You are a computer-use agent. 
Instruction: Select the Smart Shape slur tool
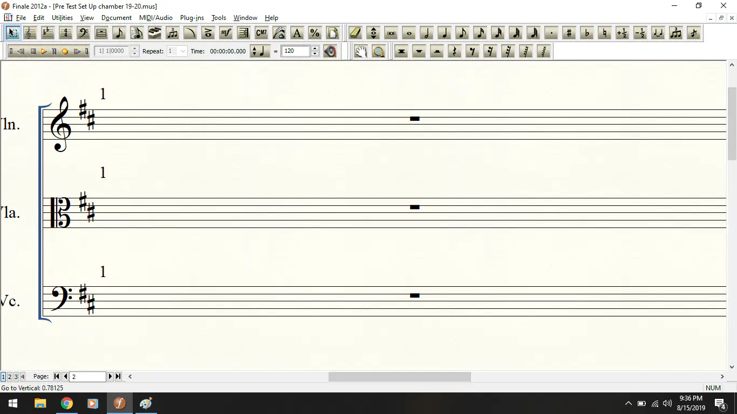(x=190, y=33)
